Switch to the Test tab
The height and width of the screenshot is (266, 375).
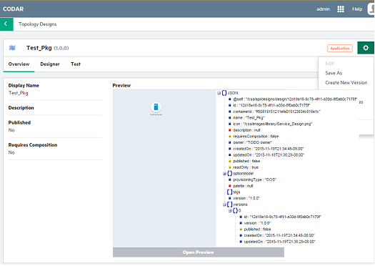click(x=76, y=64)
